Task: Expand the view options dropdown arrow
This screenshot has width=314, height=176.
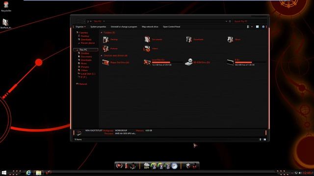Action: (252, 27)
